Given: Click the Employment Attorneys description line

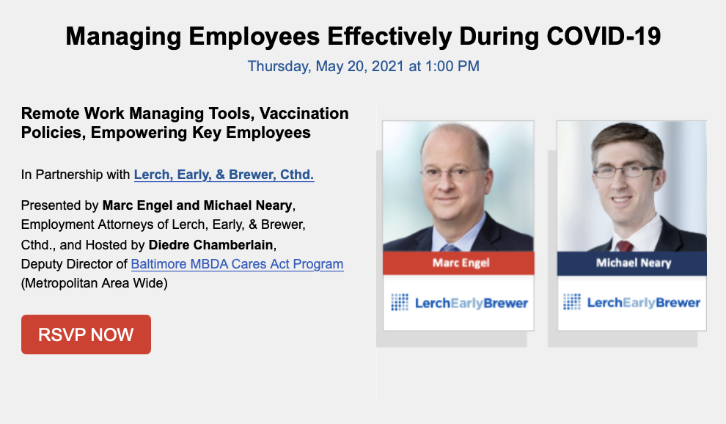Looking at the screenshot, I should (x=163, y=224).
